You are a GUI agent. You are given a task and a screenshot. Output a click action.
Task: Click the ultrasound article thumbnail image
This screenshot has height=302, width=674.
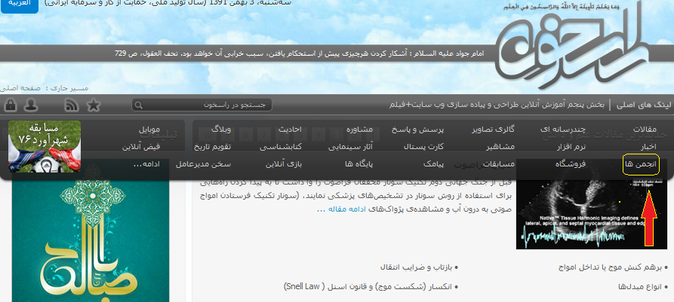pyautogui.click(x=592, y=204)
